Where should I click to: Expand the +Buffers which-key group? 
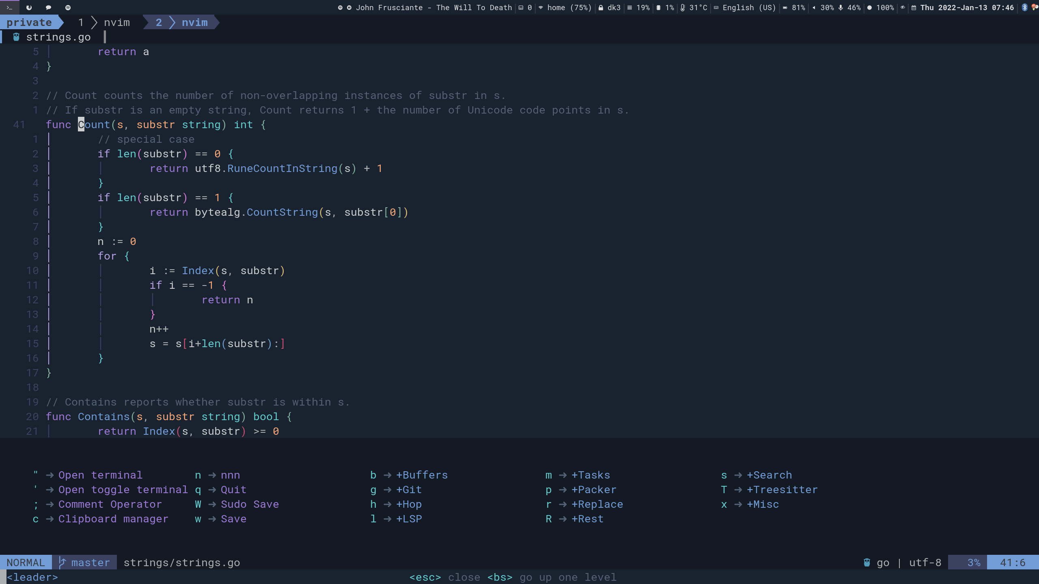click(x=422, y=475)
